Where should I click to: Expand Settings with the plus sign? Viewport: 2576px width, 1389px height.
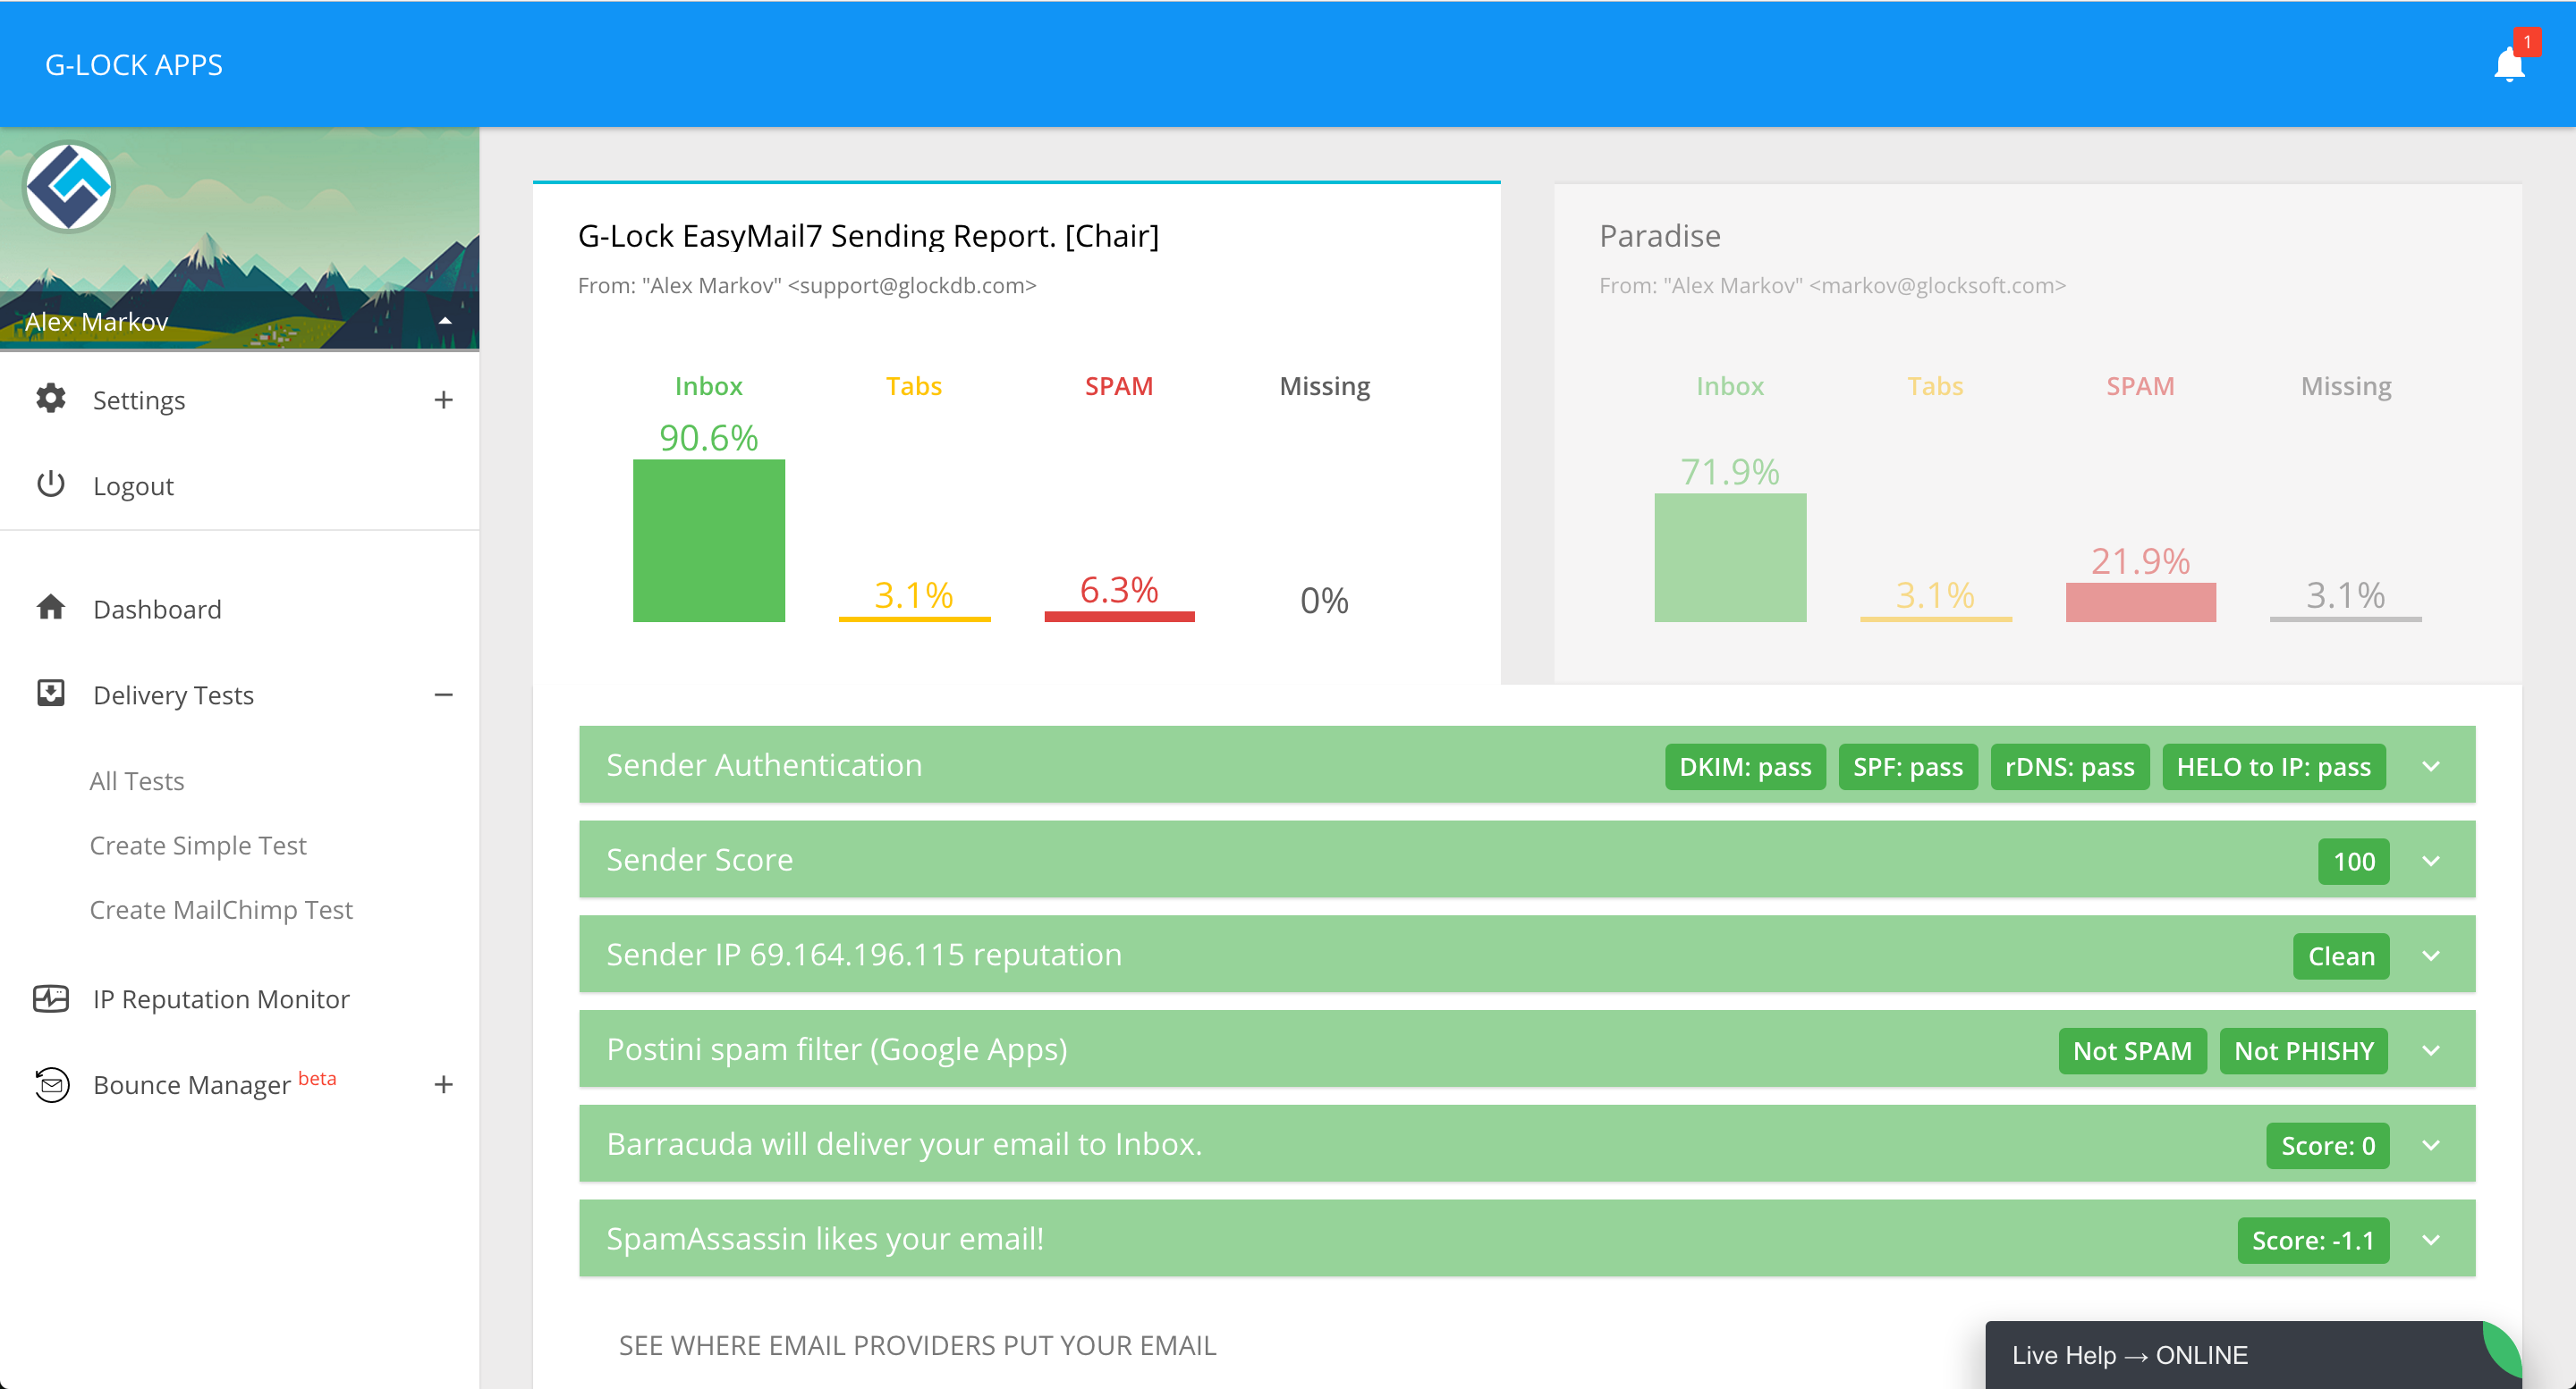coord(443,400)
